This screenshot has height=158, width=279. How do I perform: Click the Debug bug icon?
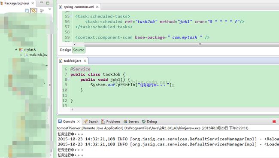[x=144, y=122]
